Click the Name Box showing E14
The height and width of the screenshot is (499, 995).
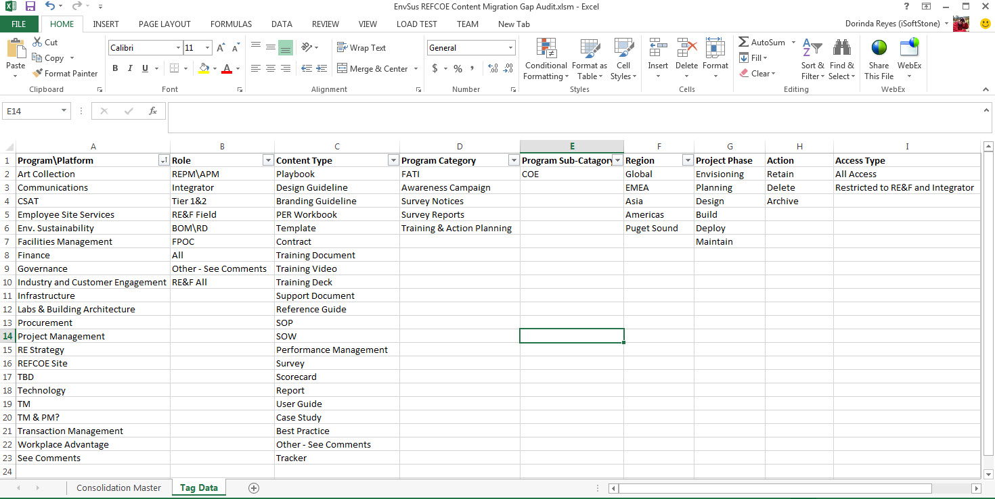31,111
